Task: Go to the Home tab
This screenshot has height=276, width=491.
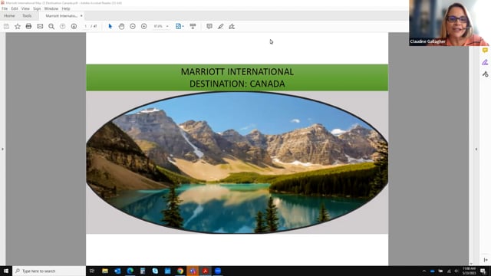Action: [x=9, y=15]
